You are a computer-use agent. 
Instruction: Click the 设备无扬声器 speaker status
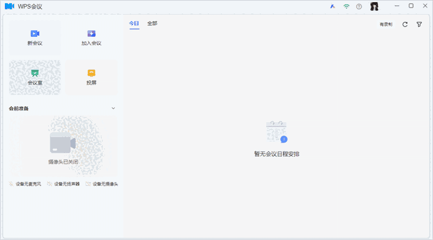(63, 184)
